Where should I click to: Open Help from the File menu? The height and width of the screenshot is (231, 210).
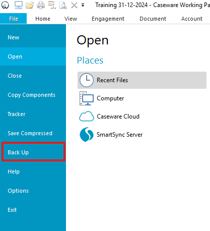(x=33, y=171)
